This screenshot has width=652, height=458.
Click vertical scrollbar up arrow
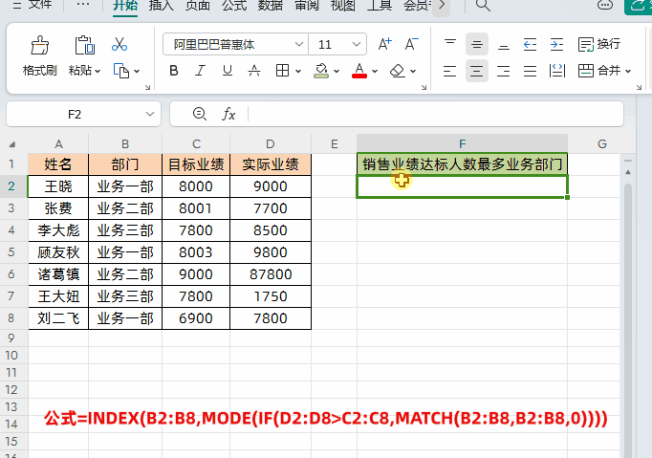coord(628,172)
